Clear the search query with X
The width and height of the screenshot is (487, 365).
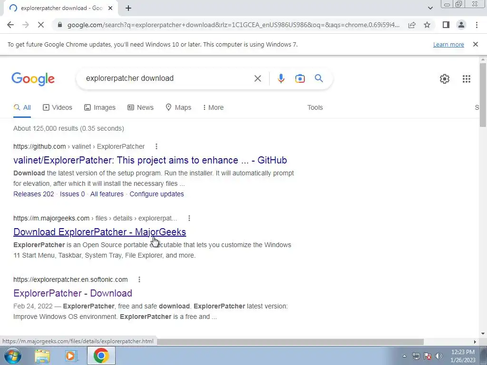coord(257,78)
